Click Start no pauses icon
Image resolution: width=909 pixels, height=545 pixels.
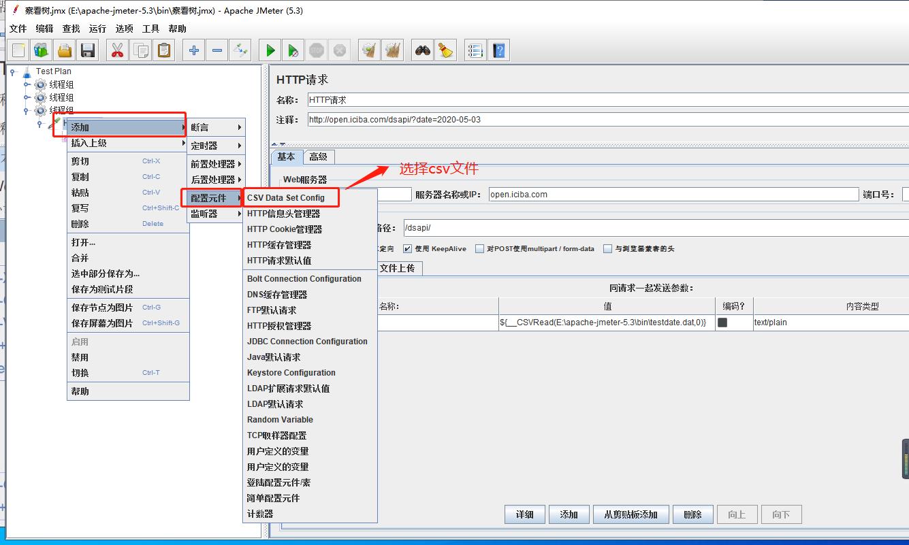pyautogui.click(x=293, y=50)
